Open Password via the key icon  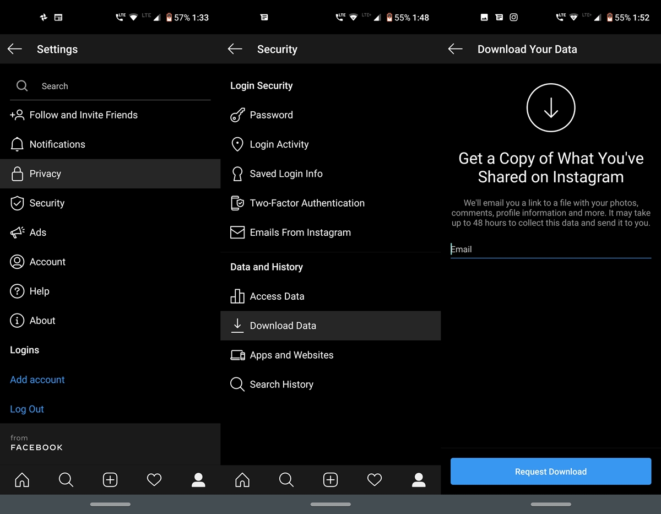point(237,115)
